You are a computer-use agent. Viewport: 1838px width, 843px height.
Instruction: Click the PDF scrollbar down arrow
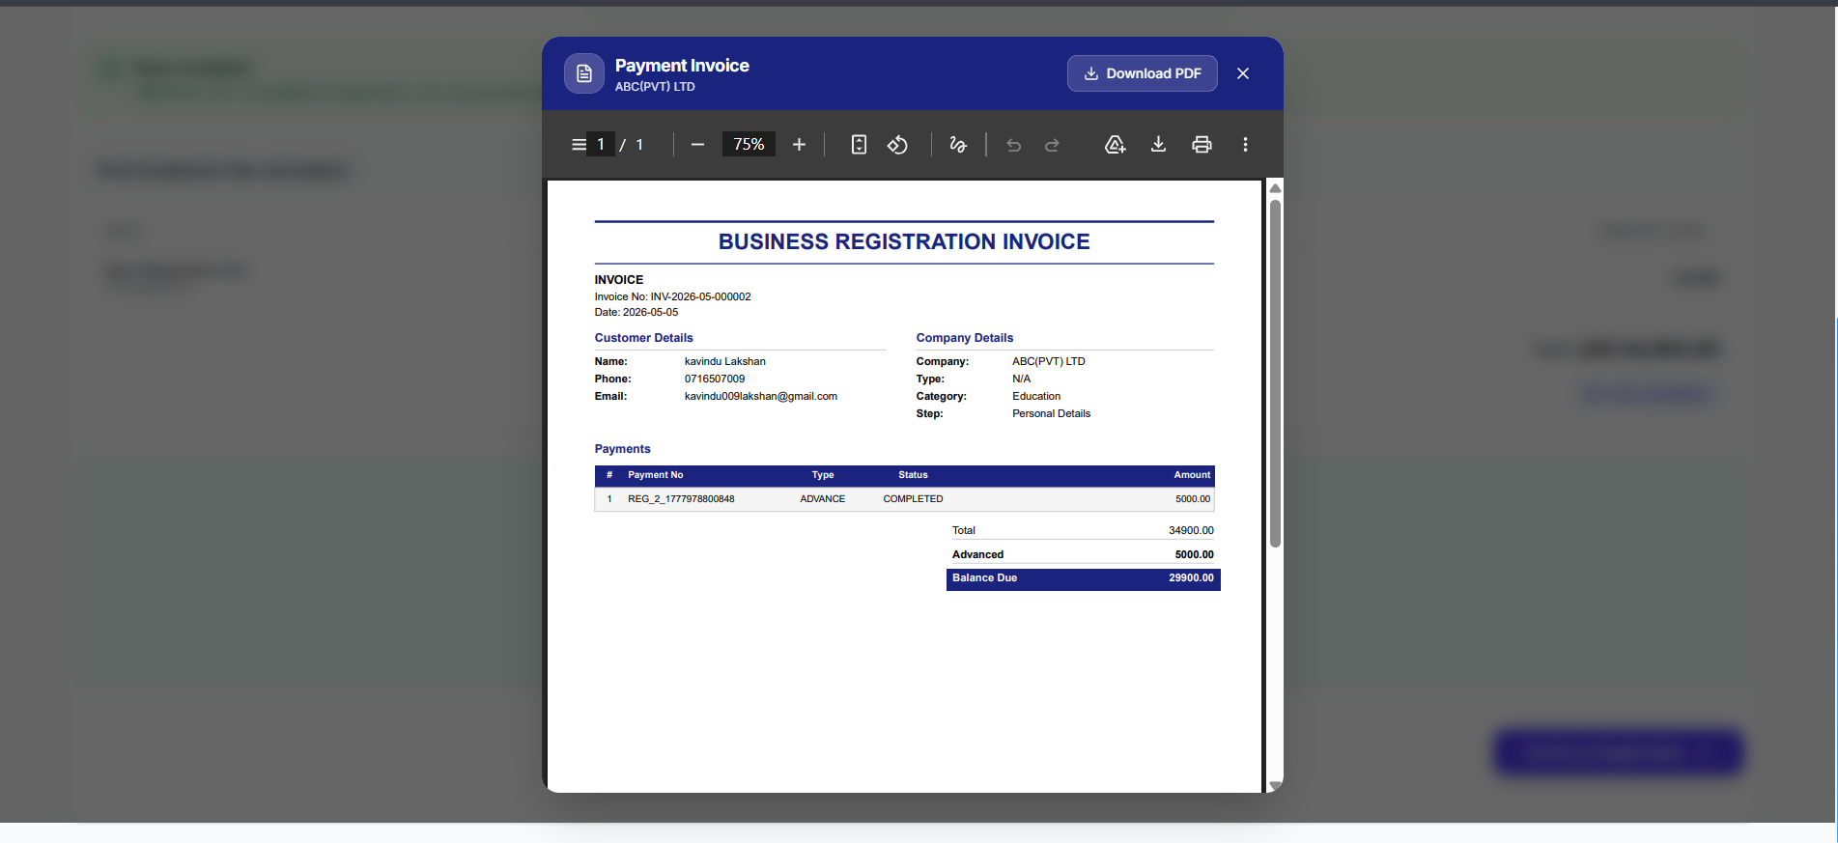click(x=1275, y=785)
